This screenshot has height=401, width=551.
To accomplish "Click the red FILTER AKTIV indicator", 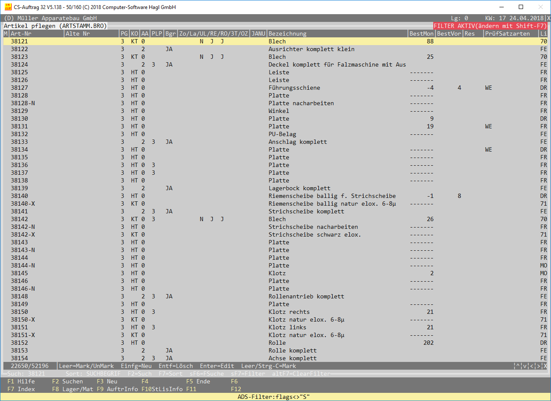I will point(490,26).
